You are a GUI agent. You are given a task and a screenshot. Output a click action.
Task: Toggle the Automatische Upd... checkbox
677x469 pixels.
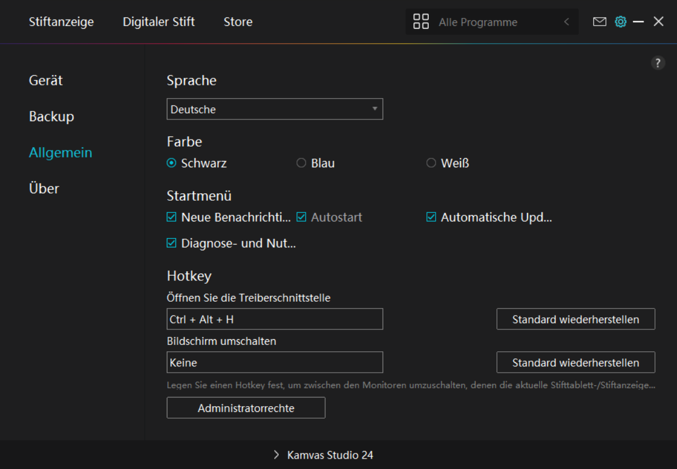click(x=431, y=217)
